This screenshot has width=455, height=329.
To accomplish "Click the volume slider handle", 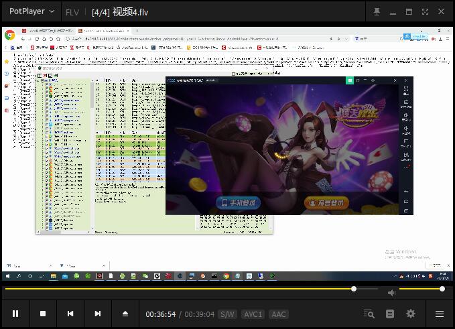I will click(442, 289).
